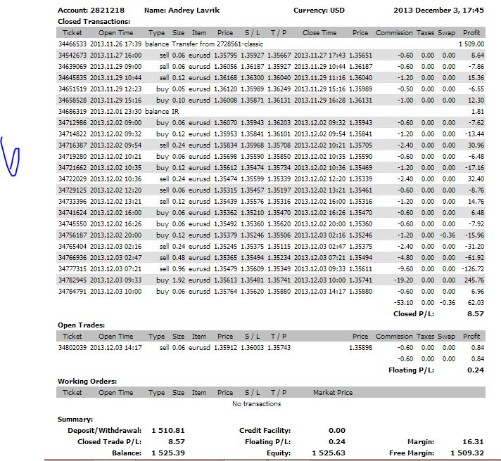Viewport: 501px width, 461px height.
Task: Click the Deposit/Withdrawal value 1 510.81
Action: coord(168,431)
